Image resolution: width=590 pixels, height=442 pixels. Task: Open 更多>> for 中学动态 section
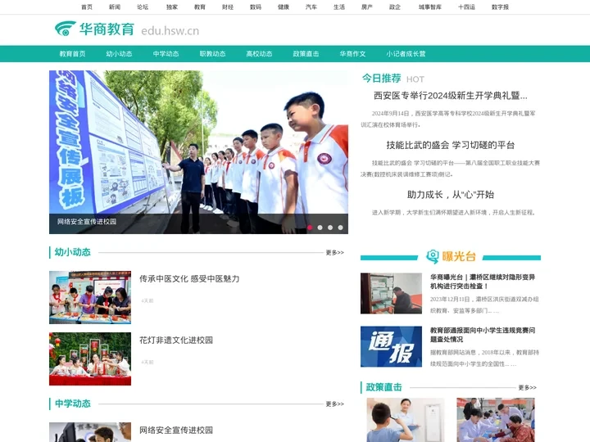(x=335, y=404)
